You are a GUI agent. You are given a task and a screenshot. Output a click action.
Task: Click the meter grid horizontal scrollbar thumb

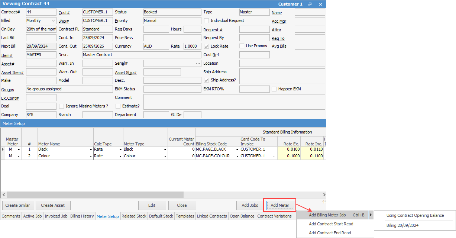click(x=95, y=194)
